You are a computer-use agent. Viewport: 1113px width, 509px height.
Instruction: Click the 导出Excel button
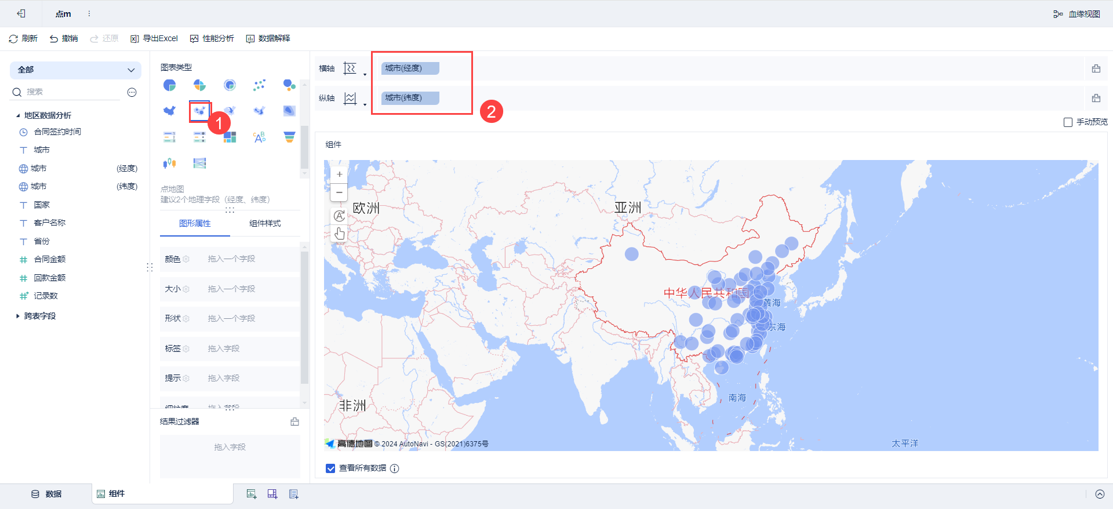click(x=154, y=38)
